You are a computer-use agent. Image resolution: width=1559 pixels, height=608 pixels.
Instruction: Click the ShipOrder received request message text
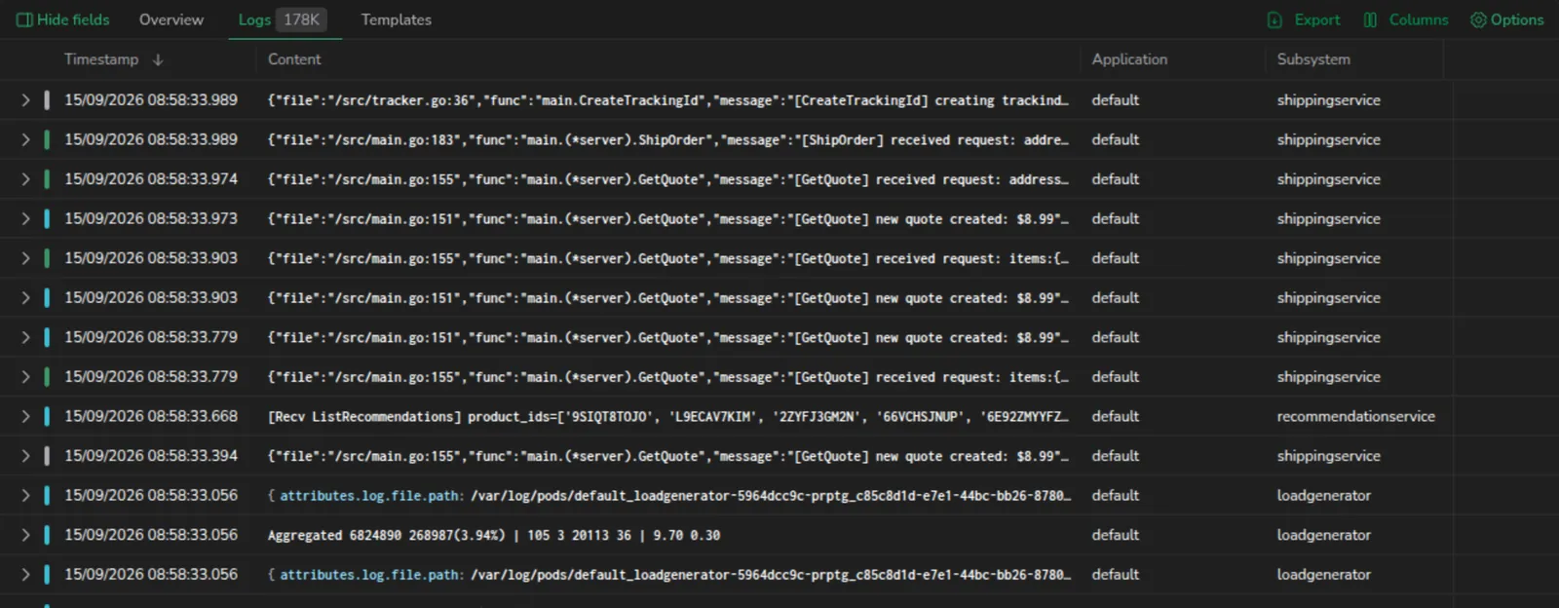pos(668,140)
